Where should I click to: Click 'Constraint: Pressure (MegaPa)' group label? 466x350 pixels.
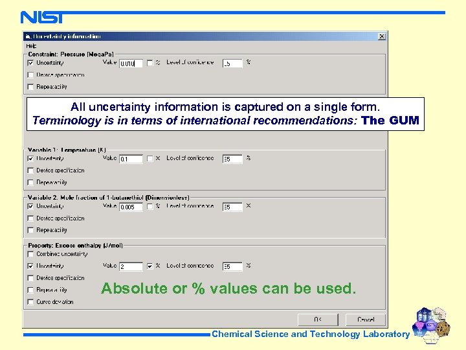tap(71, 54)
